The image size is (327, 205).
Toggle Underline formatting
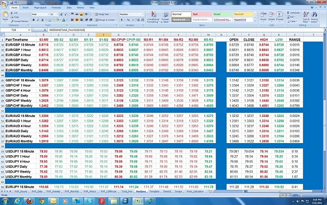(x=42, y=20)
